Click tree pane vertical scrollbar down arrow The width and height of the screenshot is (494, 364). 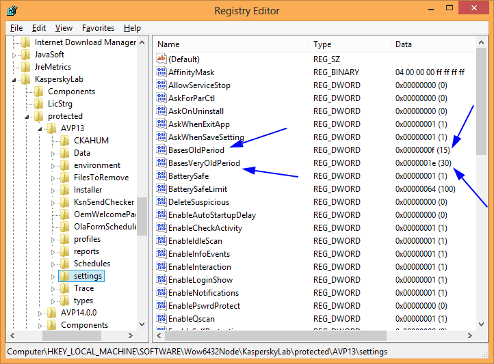pyautogui.click(x=142, y=324)
